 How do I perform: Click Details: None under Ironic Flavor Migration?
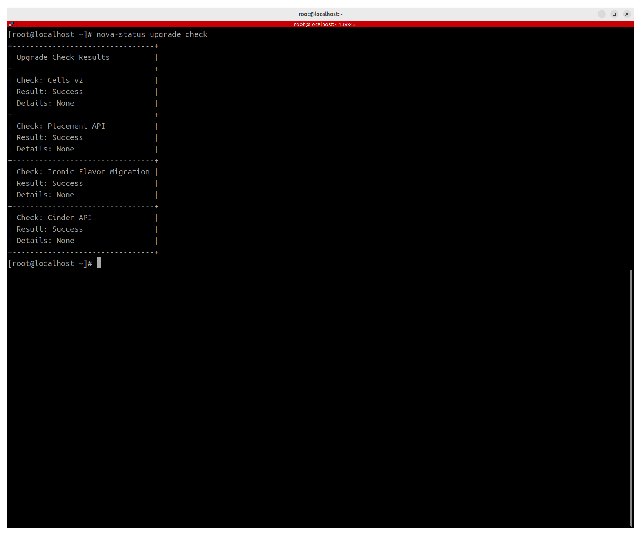click(45, 195)
